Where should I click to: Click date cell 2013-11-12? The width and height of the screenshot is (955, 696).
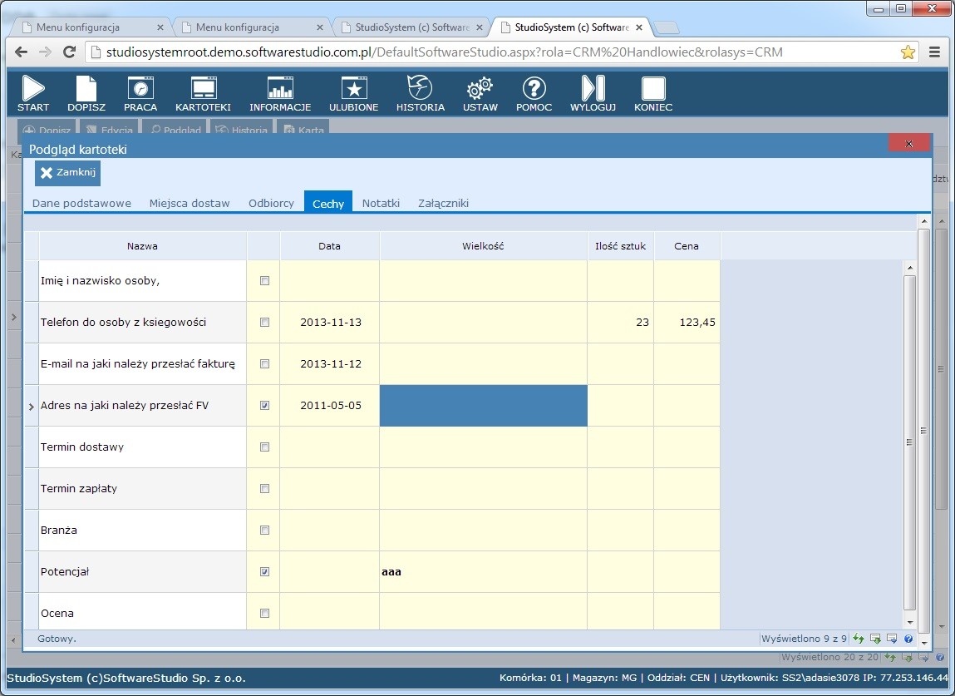tap(330, 364)
